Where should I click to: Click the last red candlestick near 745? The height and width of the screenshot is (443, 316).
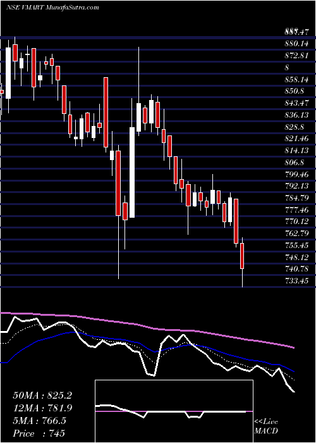click(242, 256)
